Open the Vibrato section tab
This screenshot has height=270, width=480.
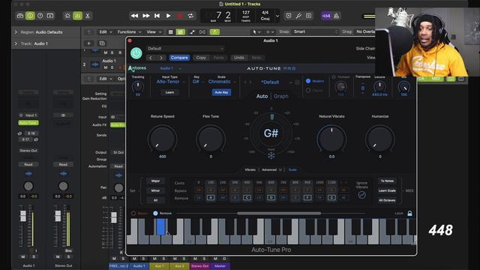tap(250, 169)
